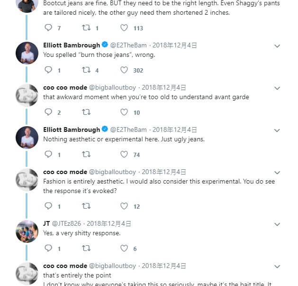298x286 pixels.
Task: Like the Bootcut jeans tweet with 113 likes
Action: click(124, 28)
